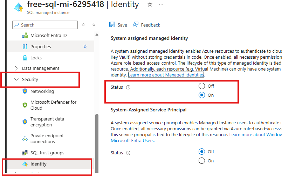Click the Microsoft Defender for Cloud shield icon
Image resolution: width=282 pixels, height=176 pixels.
tap(25, 105)
